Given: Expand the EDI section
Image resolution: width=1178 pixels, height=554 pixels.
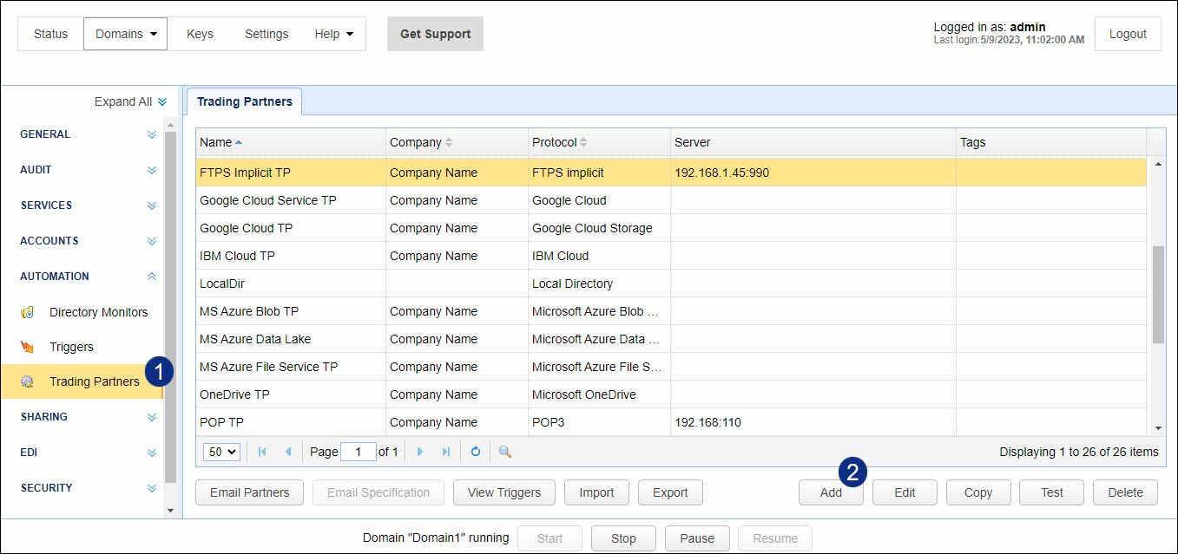Looking at the screenshot, I should 152,453.
